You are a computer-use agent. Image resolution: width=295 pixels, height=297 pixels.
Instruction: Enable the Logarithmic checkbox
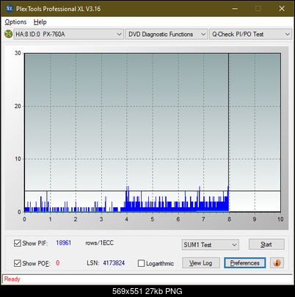click(141, 263)
